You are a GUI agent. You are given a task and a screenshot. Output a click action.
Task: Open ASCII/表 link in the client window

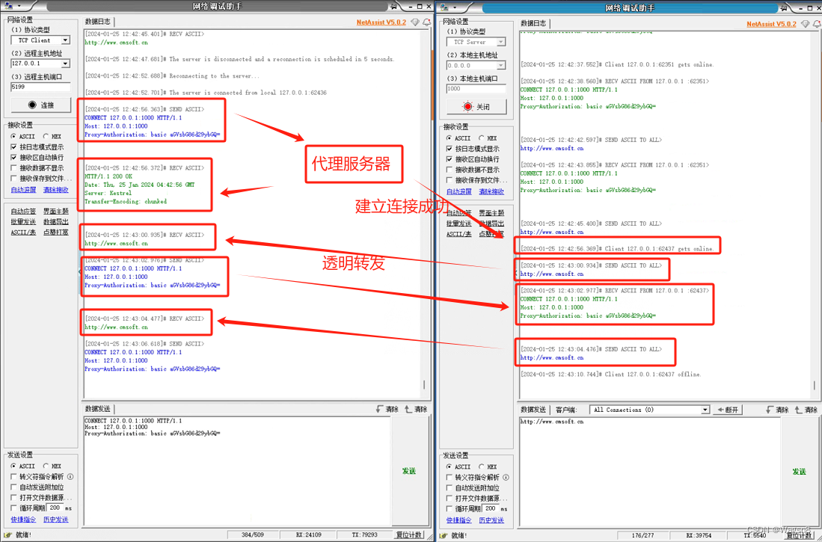click(x=24, y=232)
